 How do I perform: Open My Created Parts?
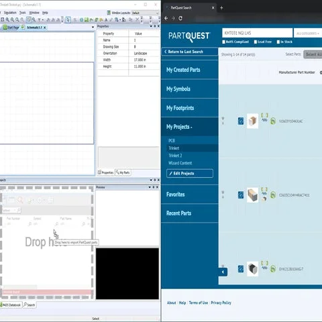point(183,70)
